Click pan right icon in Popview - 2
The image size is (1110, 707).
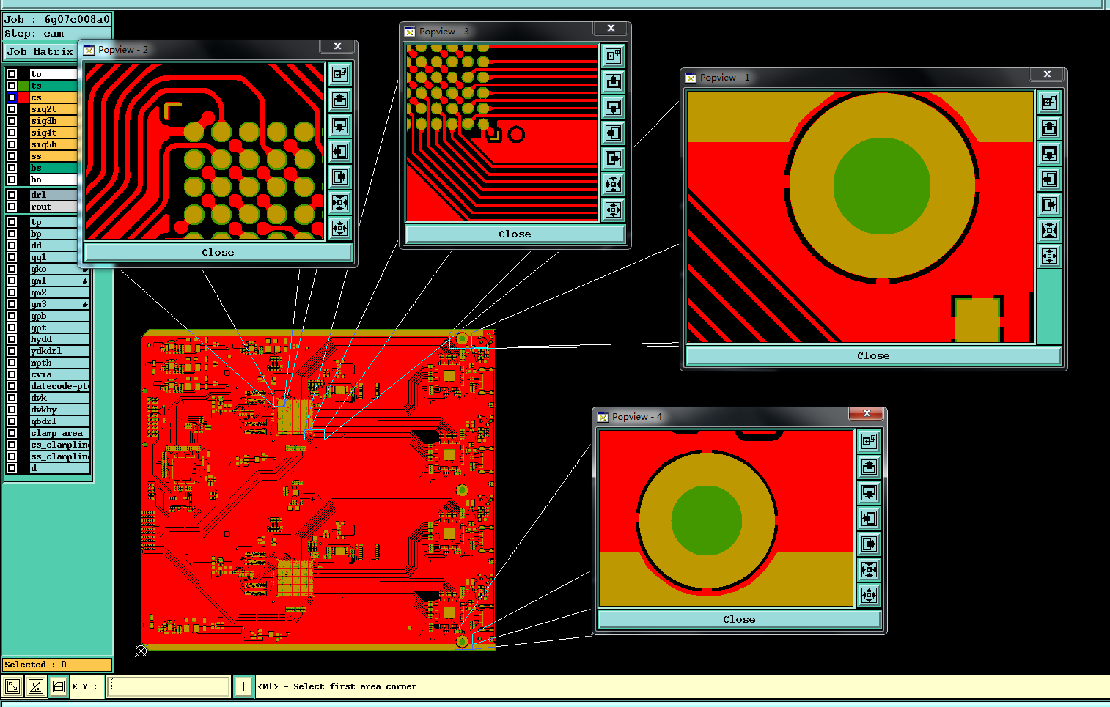click(339, 177)
